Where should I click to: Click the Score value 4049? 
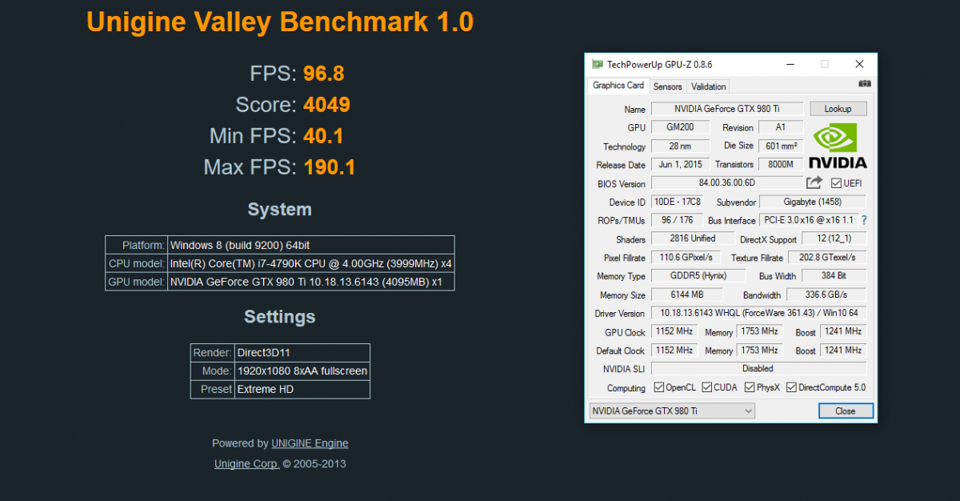(326, 105)
